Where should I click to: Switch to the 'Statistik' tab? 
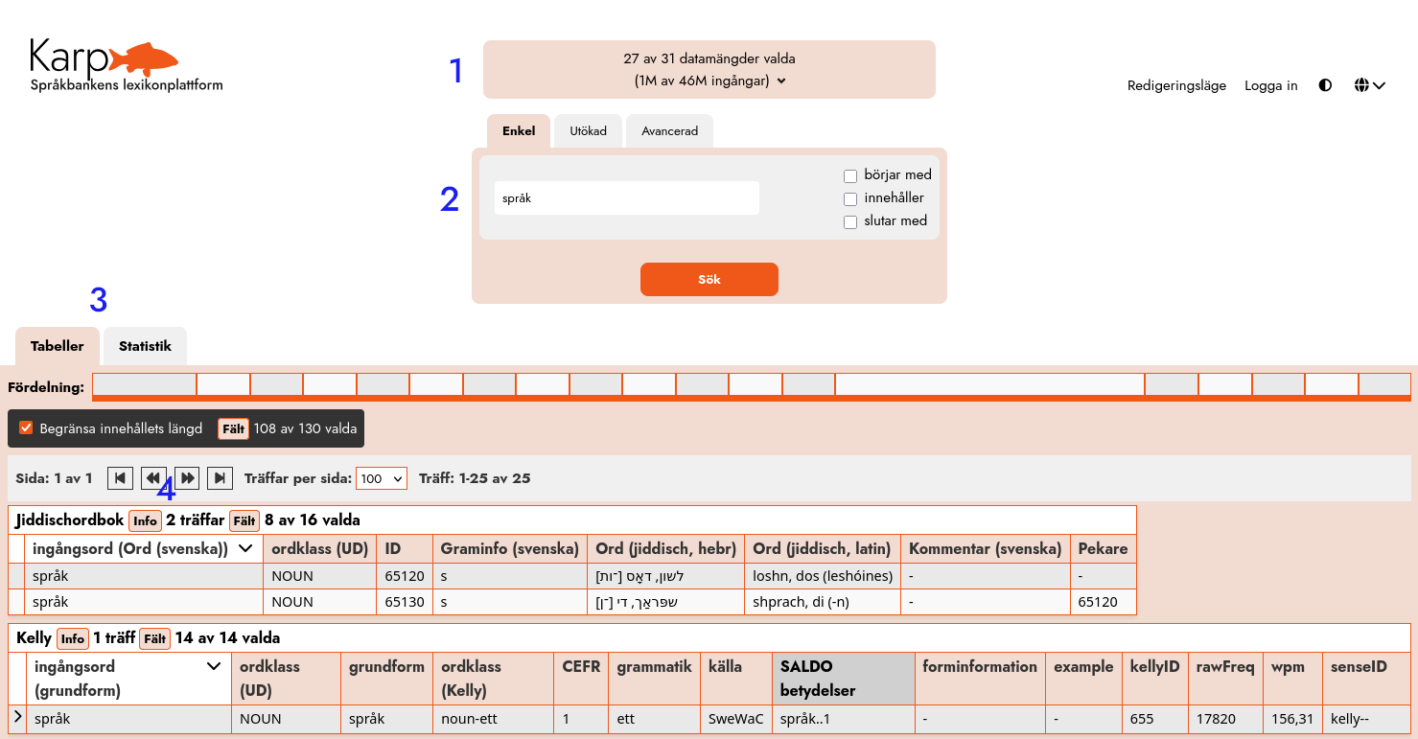pyautogui.click(x=145, y=346)
